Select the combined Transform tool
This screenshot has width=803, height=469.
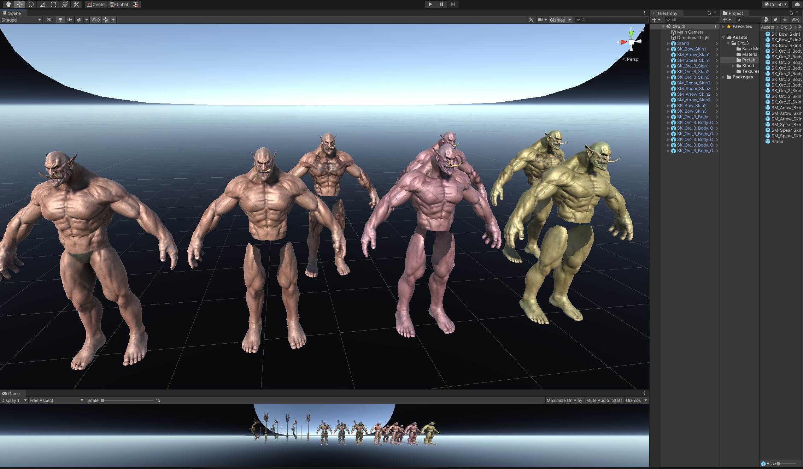coord(65,4)
